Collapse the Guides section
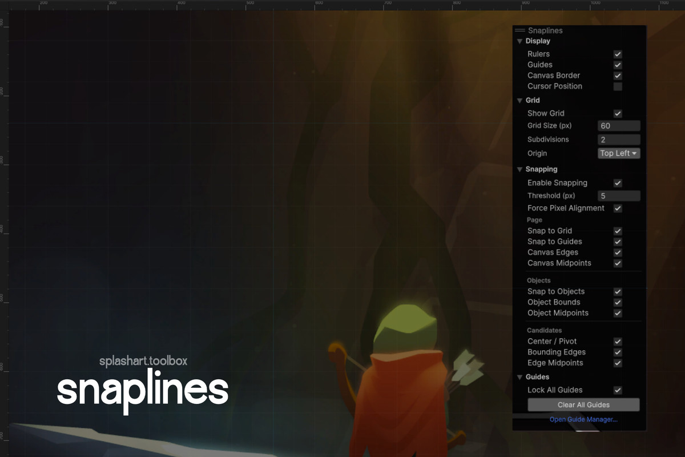 [x=519, y=377]
